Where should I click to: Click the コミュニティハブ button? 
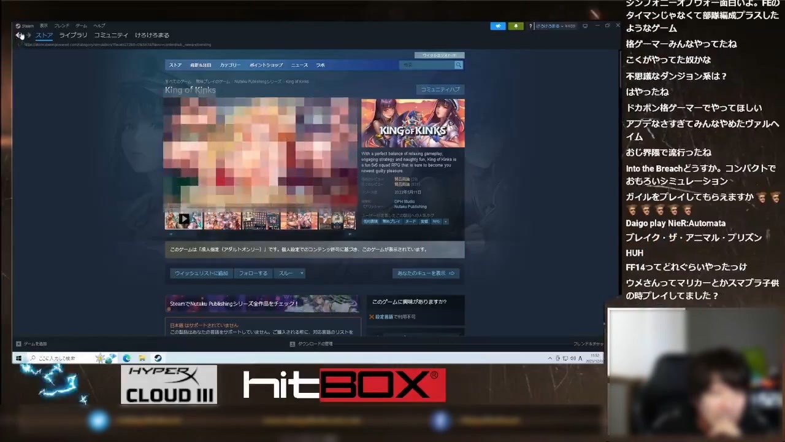coord(440,90)
